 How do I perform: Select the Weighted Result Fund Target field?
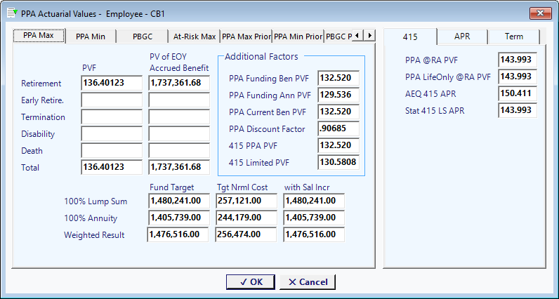(178, 234)
